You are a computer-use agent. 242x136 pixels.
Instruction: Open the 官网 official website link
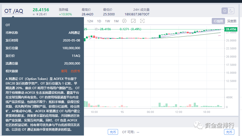64,71
